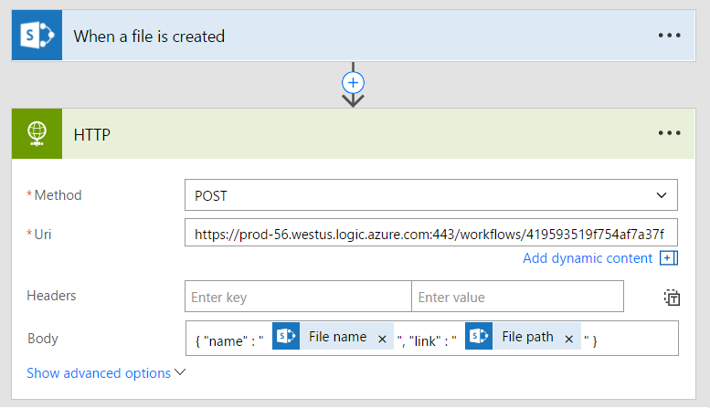This screenshot has height=408, width=710.
Task: Click the Headers Enter value field
Action: point(517,297)
